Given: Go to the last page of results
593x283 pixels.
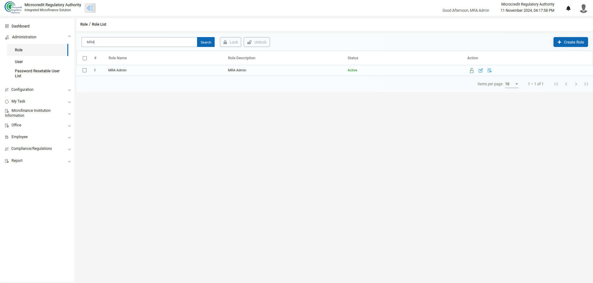Looking at the screenshot, I should tap(586, 84).
